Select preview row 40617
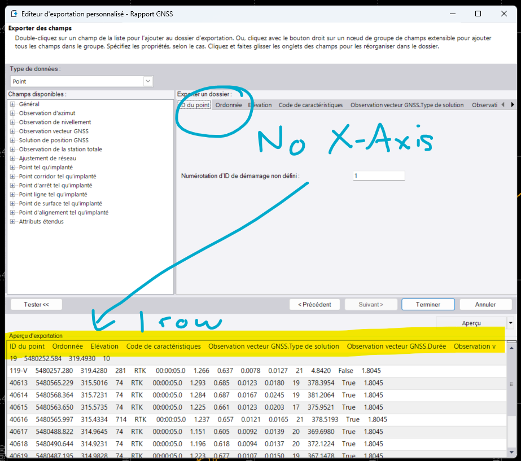The height and width of the screenshot is (461, 521). 256,432
